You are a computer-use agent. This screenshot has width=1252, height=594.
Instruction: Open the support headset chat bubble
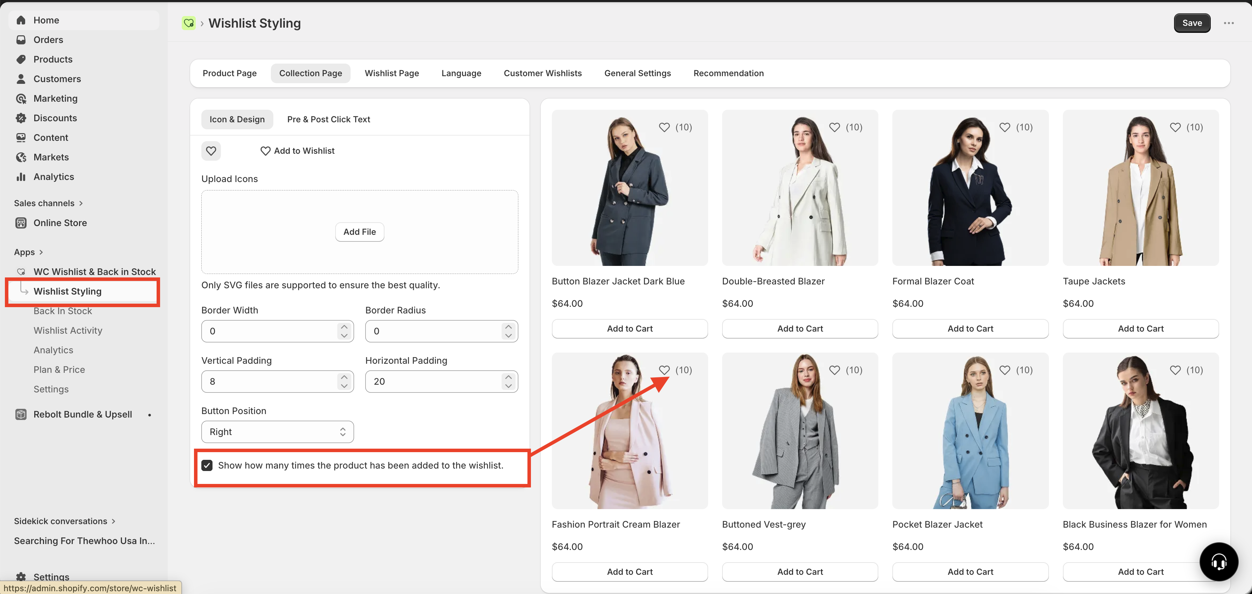[x=1218, y=562]
